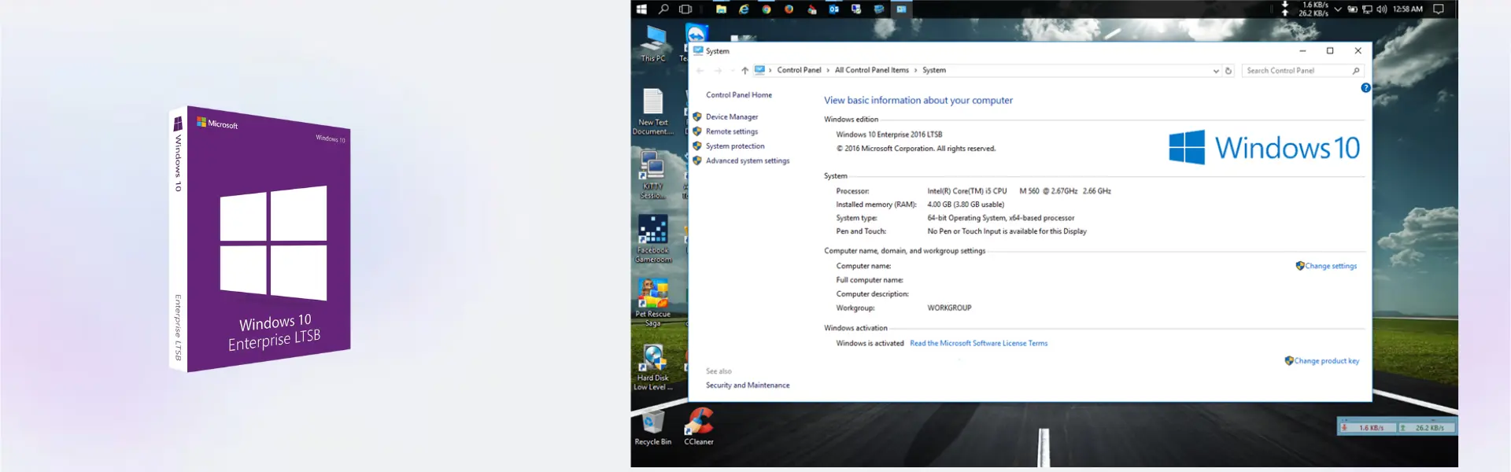Click the 4.00 GB installed memory value
Screen dimensions: 1511x472
(x=966, y=204)
